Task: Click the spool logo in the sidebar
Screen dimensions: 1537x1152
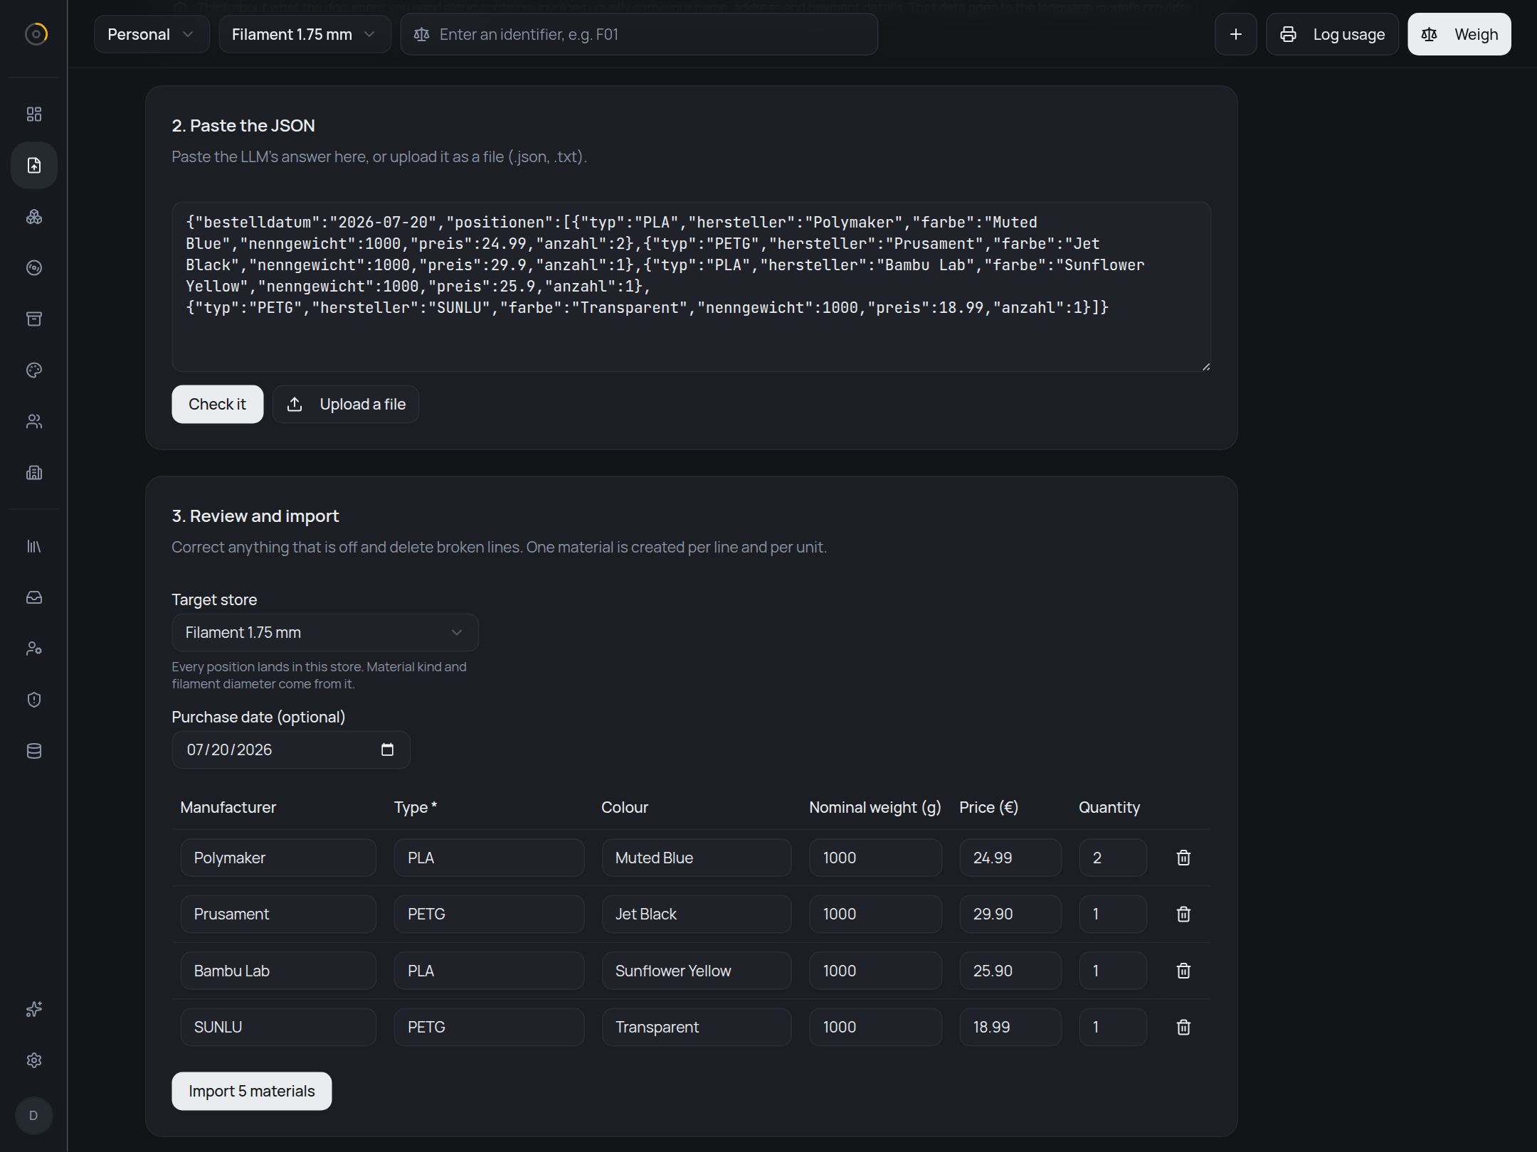Action: [36, 33]
